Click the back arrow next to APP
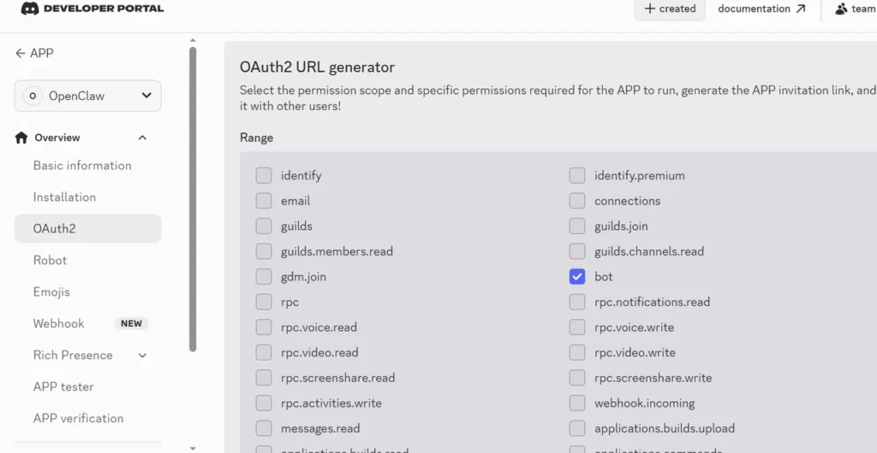Image resolution: width=877 pixels, height=453 pixels. [x=21, y=54]
